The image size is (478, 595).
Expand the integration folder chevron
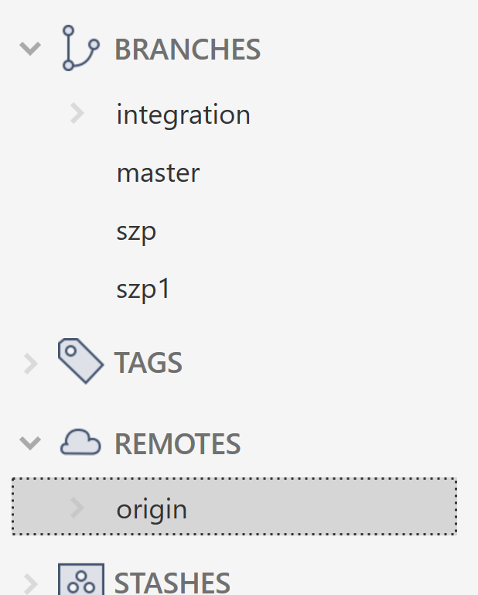click(x=77, y=114)
